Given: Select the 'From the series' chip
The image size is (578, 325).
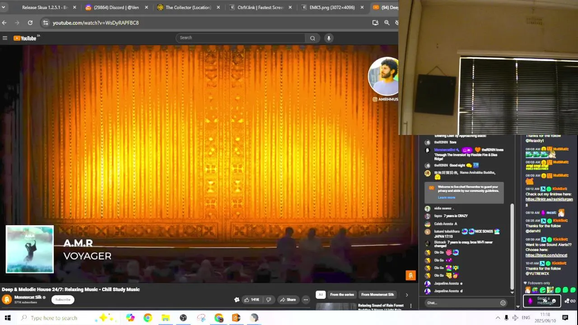Looking at the screenshot, I should click(342, 295).
